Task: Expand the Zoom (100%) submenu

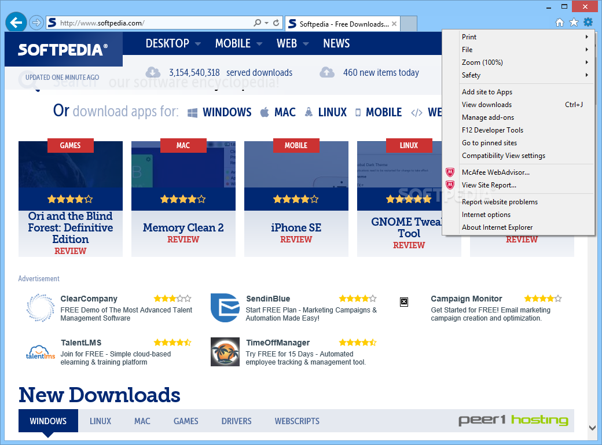Action: (x=586, y=62)
